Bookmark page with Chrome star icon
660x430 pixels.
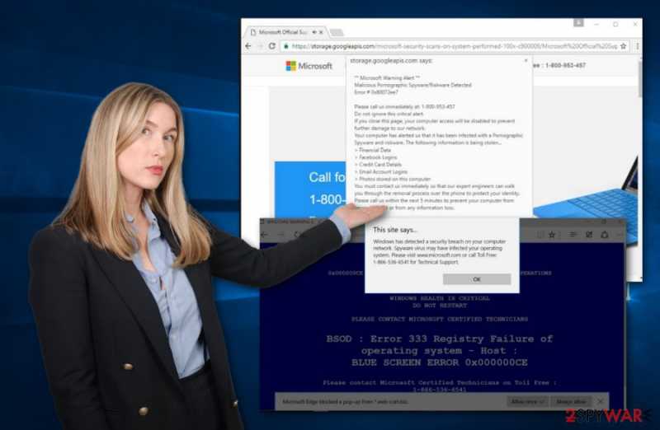[x=624, y=46]
